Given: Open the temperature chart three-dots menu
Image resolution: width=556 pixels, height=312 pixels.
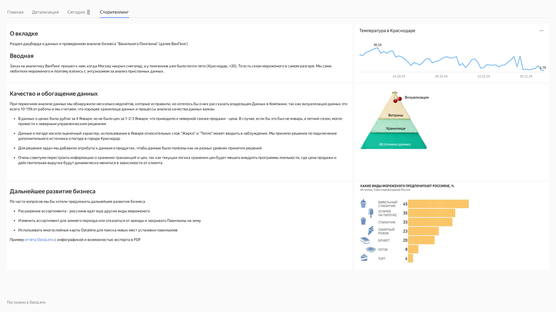Looking at the screenshot, I should click(541, 31).
